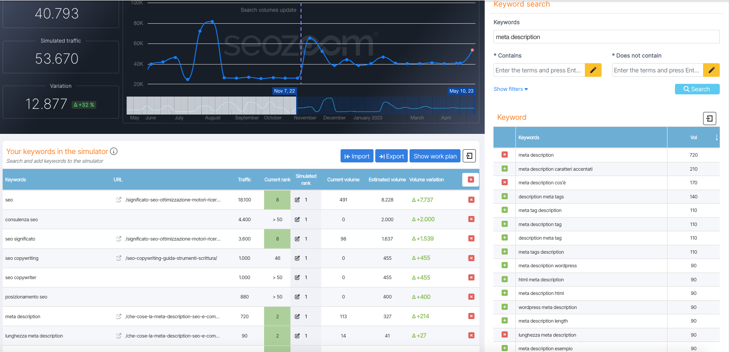The height and width of the screenshot is (352, 729).
Task: Click the Estimated volume column header
Action: (387, 180)
